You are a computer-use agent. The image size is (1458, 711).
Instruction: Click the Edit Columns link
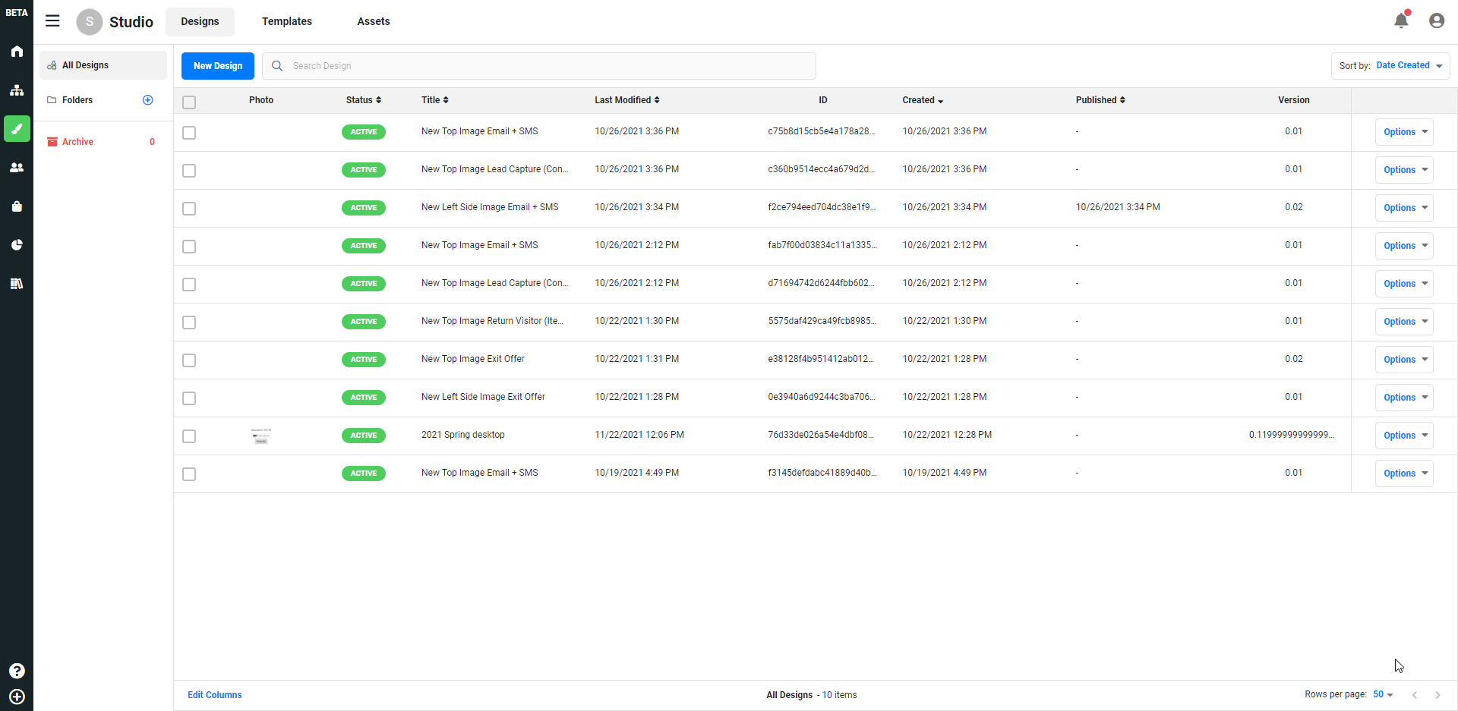[x=214, y=695]
